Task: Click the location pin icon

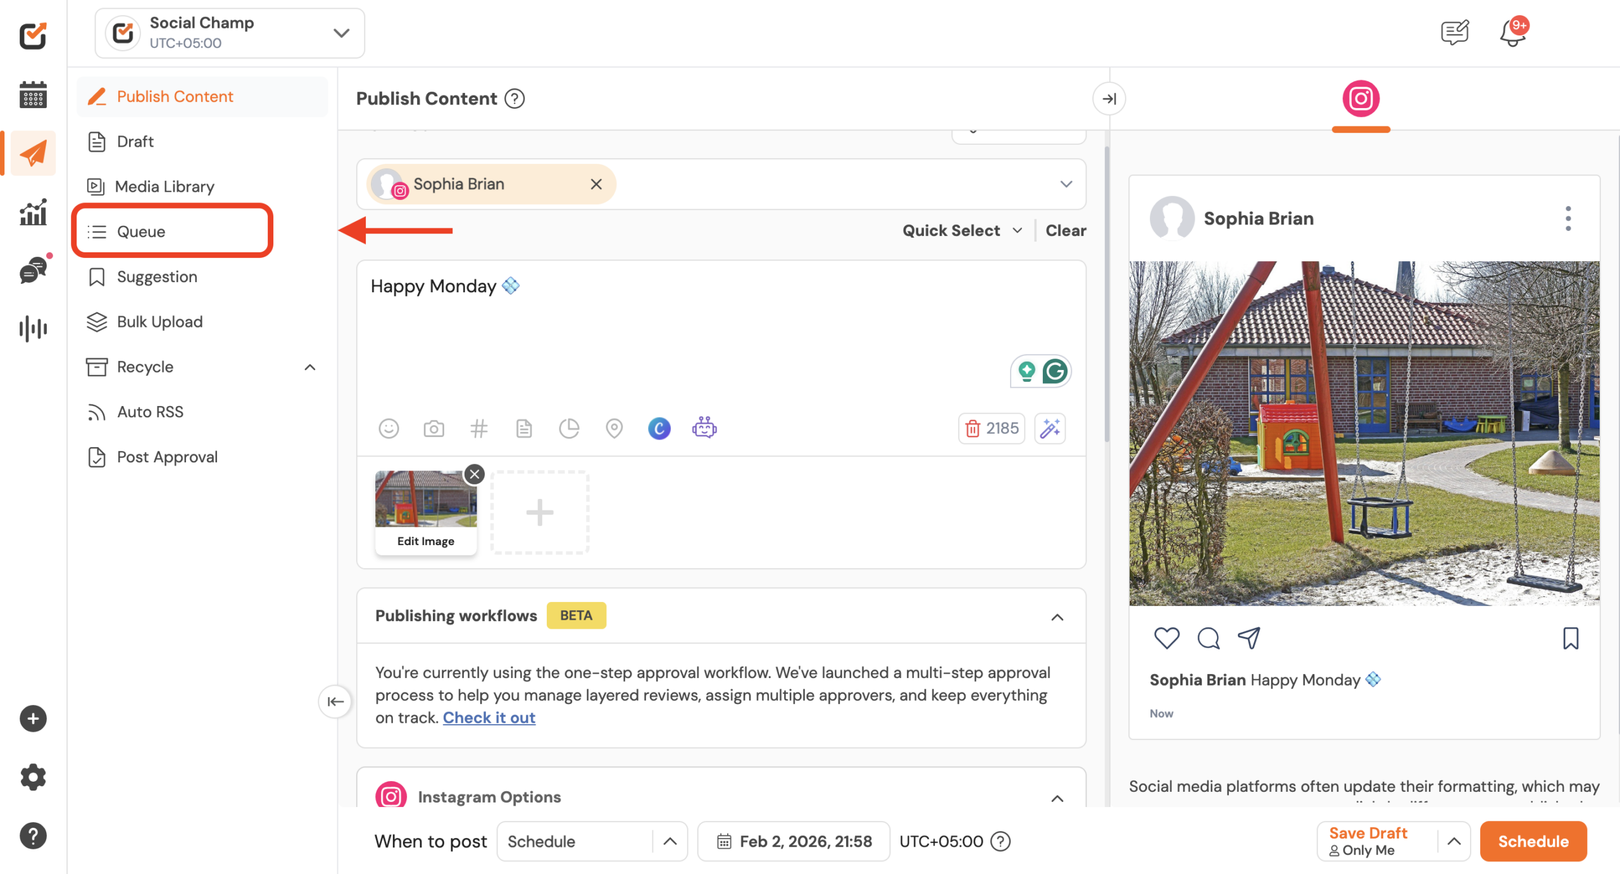Action: (614, 429)
